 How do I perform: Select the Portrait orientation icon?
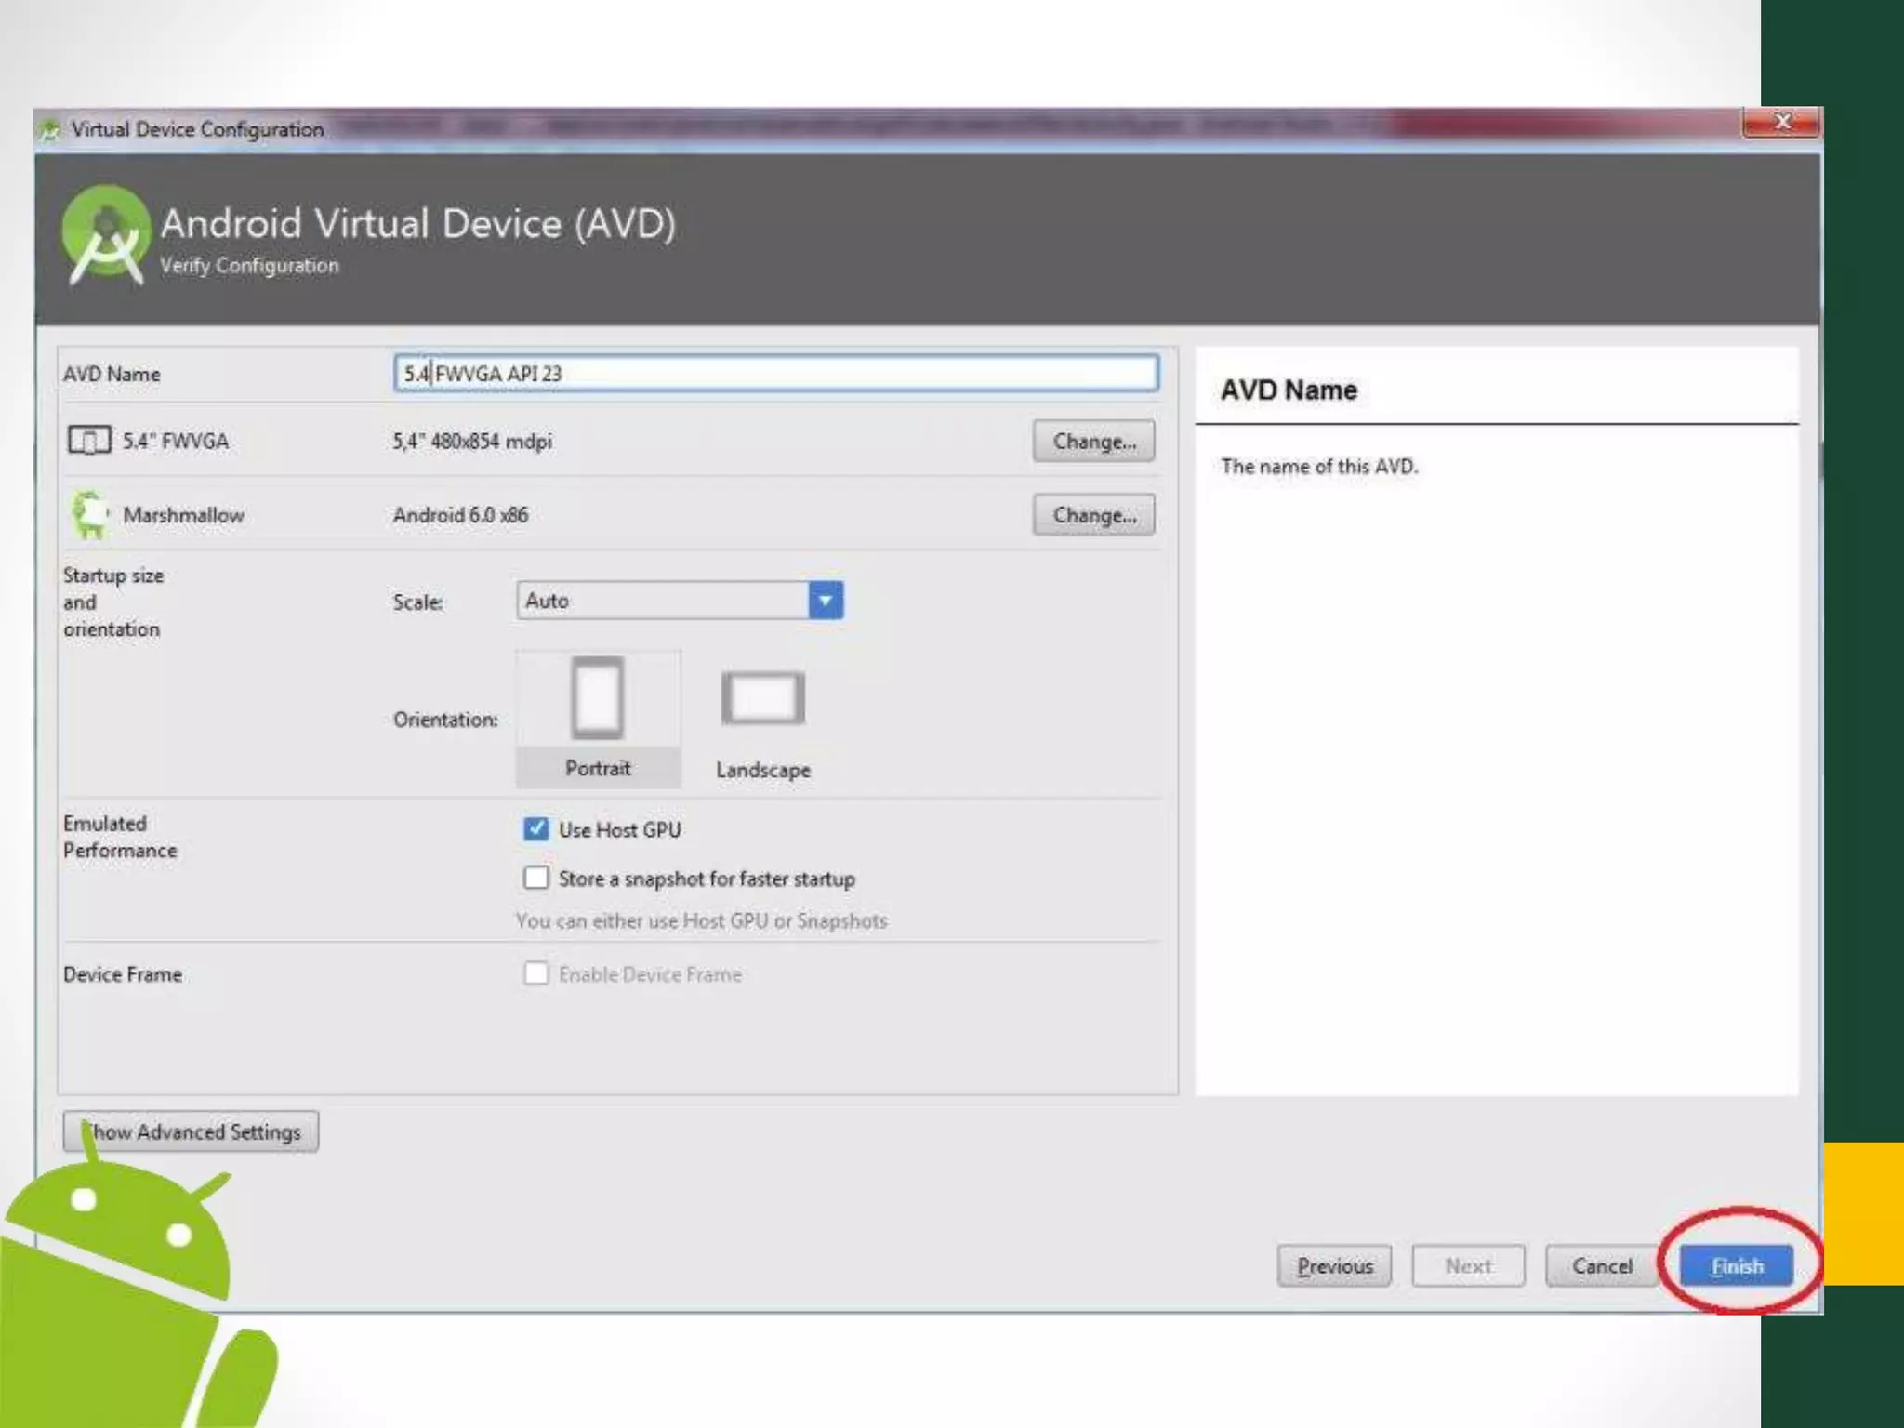pos(597,699)
